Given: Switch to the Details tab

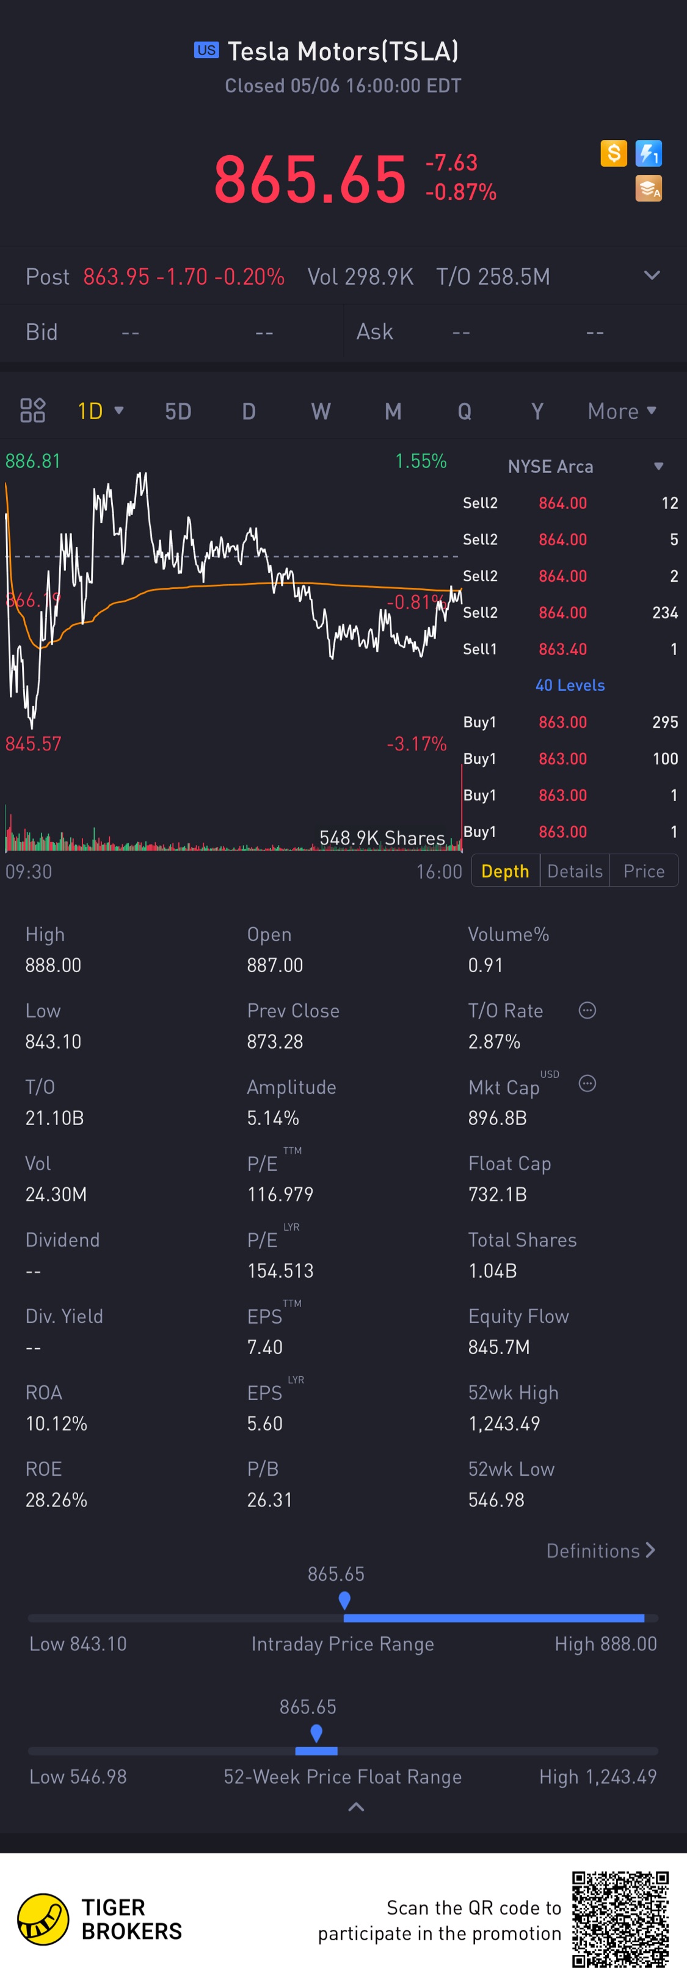Looking at the screenshot, I should click(575, 871).
